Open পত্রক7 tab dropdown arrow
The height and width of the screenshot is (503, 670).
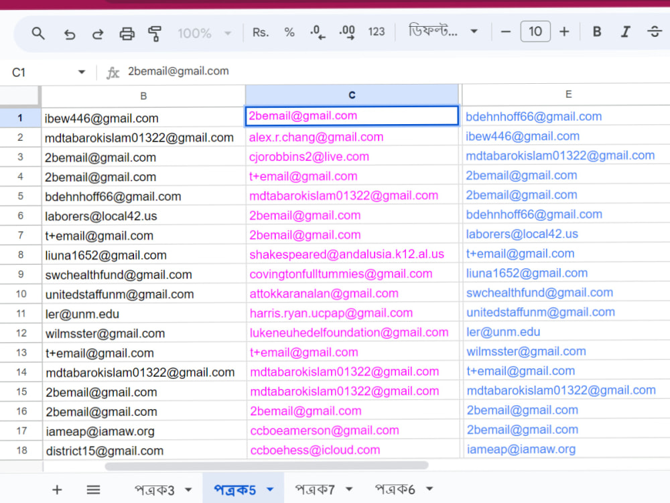tap(348, 490)
